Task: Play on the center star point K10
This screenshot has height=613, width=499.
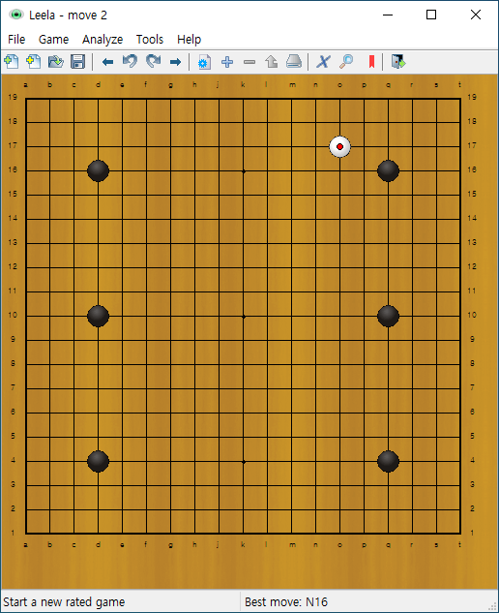Action: [244, 317]
